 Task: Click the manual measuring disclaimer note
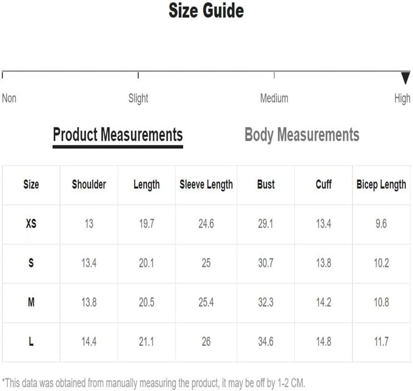pyautogui.click(x=153, y=383)
